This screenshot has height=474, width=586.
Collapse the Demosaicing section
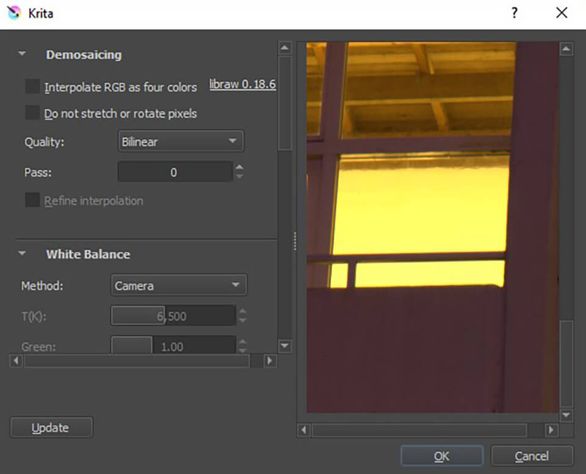click(x=22, y=54)
